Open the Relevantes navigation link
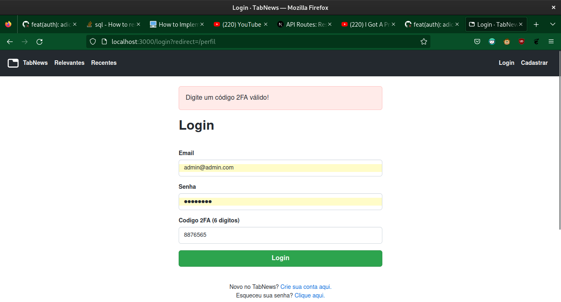Image resolution: width=561 pixels, height=302 pixels. pyautogui.click(x=69, y=63)
